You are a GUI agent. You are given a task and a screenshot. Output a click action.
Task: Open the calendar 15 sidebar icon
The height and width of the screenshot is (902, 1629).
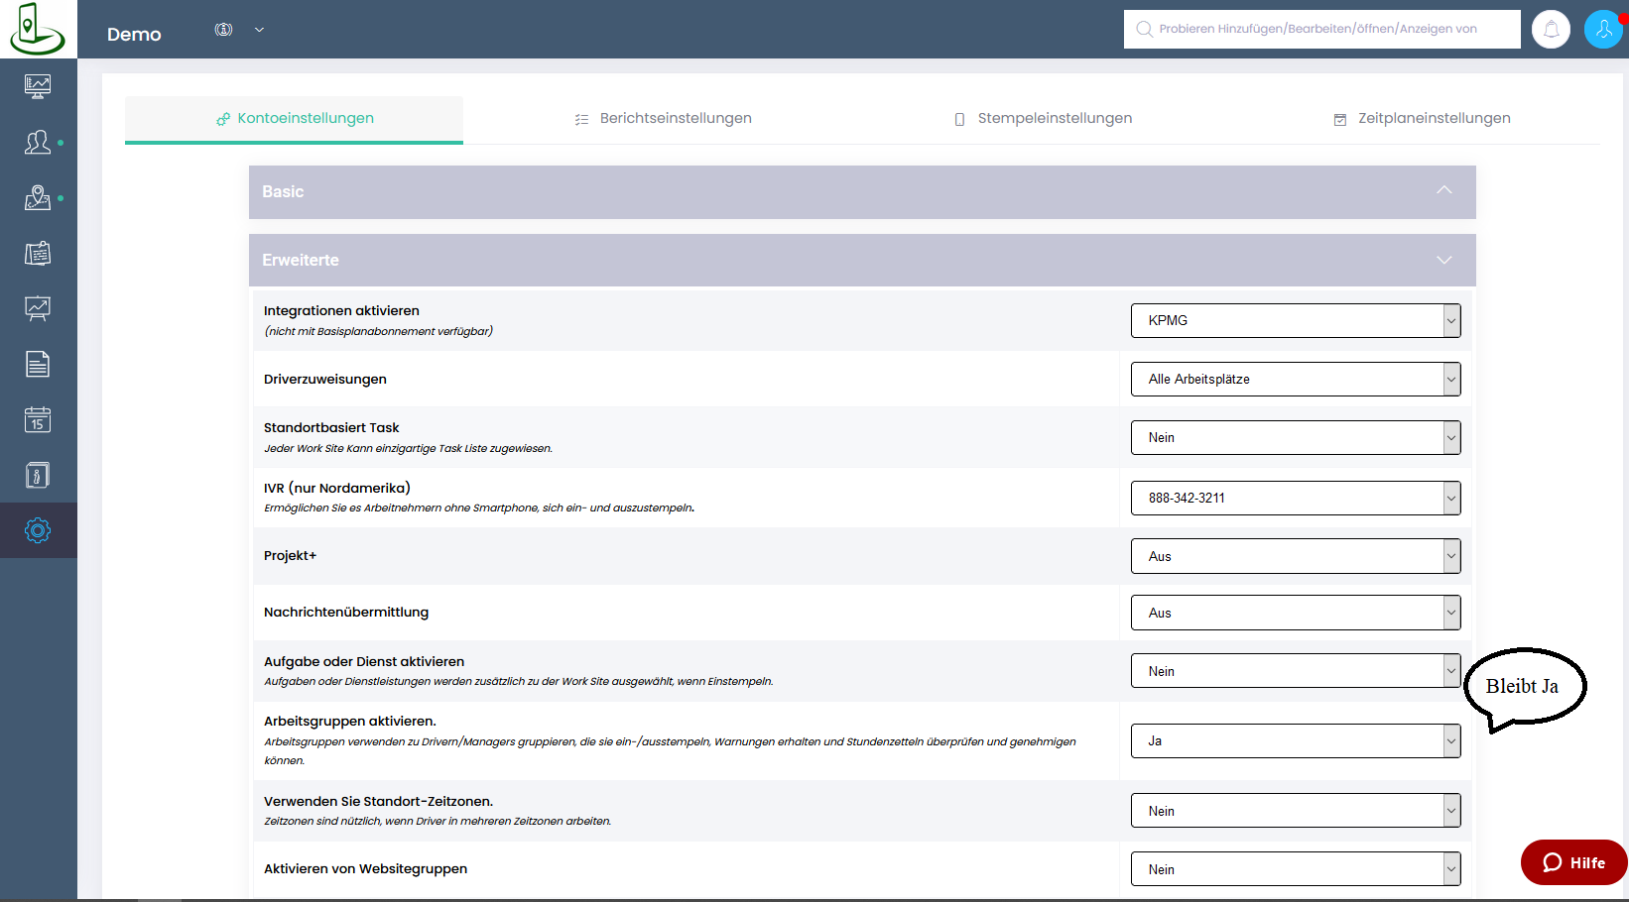tap(38, 419)
